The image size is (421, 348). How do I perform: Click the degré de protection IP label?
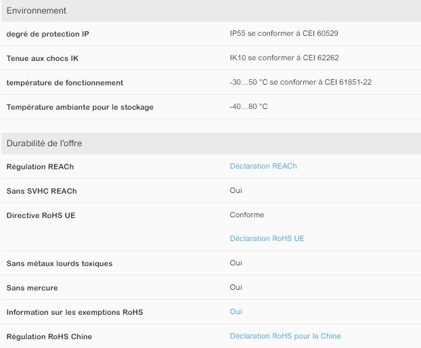(x=47, y=34)
